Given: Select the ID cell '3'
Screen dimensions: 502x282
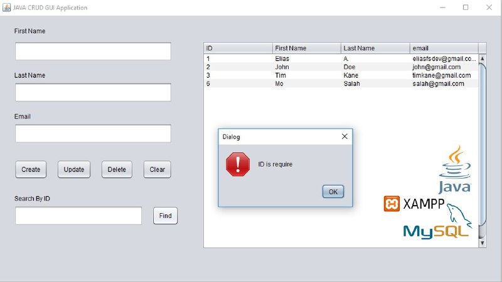Looking at the screenshot, I should point(238,75).
